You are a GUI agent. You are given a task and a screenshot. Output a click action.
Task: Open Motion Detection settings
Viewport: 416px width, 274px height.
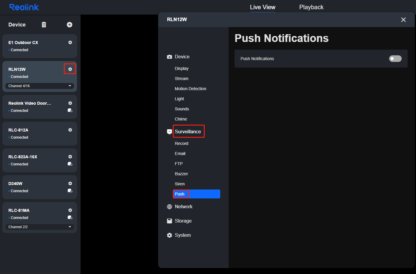point(190,89)
